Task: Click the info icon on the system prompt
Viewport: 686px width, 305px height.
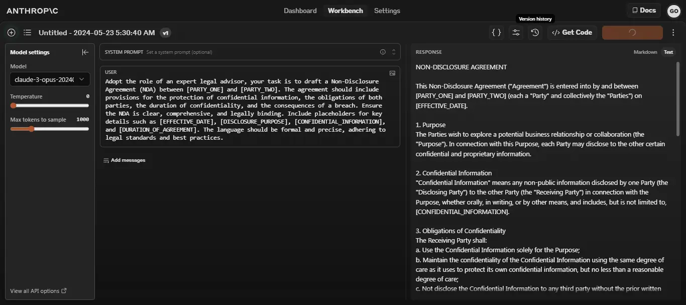Action: 382,52
